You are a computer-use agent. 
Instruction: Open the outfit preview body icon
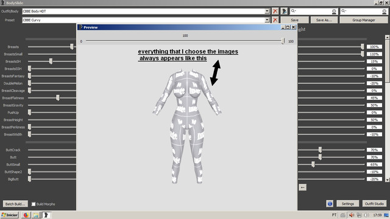pos(284,11)
